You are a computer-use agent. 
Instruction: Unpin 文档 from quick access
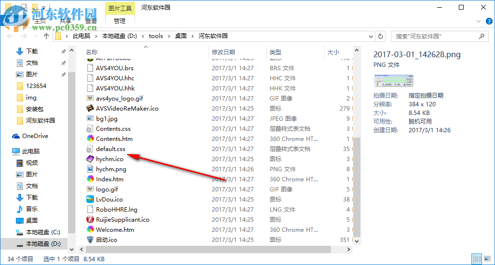click(64, 63)
